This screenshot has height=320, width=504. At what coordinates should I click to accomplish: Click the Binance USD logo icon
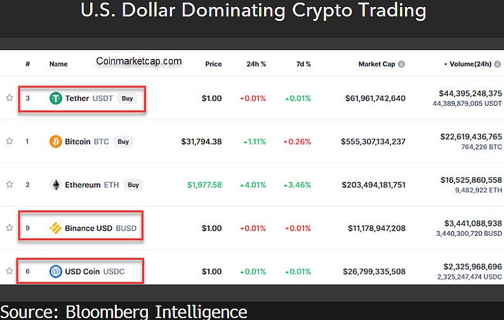tap(56, 228)
